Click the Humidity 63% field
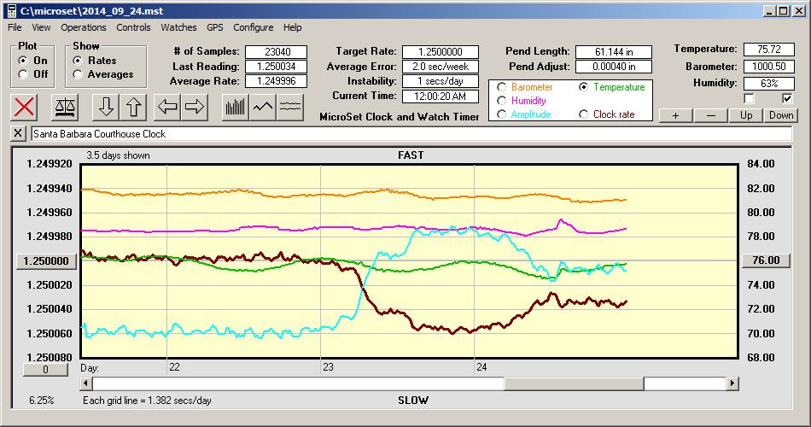Screen dimensions: 811x427 [768, 84]
